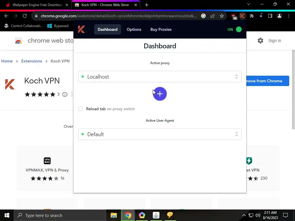The width and height of the screenshot is (295, 221).
Task: Go to Extensions breadcrumb link
Action: (x=32, y=61)
